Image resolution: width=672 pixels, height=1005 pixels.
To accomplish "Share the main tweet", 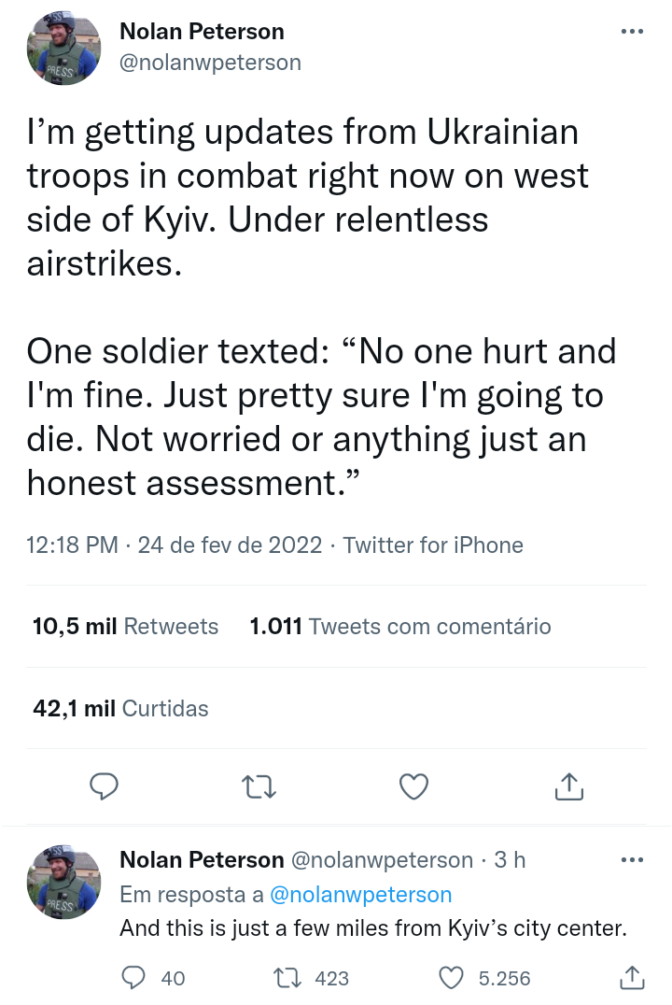I will [x=568, y=787].
